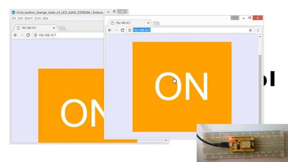Click the ESP8266 breadboard video thumbnail
This screenshot has height=162, width=288.
[x=242, y=143]
